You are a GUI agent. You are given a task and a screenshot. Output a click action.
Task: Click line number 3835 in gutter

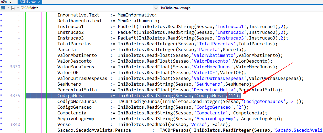pyautogui.click(x=15, y=96)
